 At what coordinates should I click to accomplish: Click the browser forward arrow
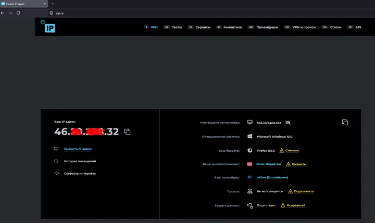point(10,13)
